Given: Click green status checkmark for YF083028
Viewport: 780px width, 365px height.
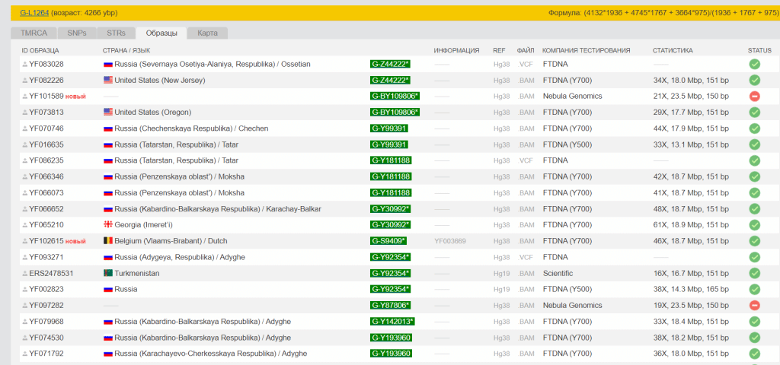Looking at the screenshot, I should coord(754,64).
